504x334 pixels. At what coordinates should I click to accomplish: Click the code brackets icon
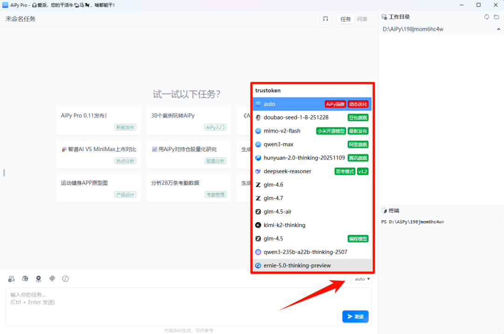click(x=66, y=279)
